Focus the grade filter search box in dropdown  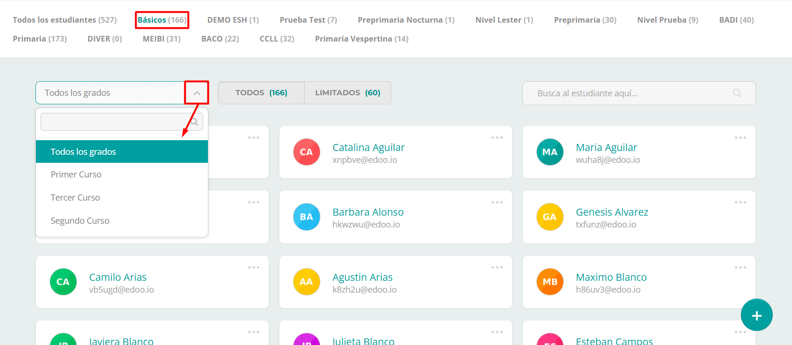pyautogui.click(x=122, y=122)
